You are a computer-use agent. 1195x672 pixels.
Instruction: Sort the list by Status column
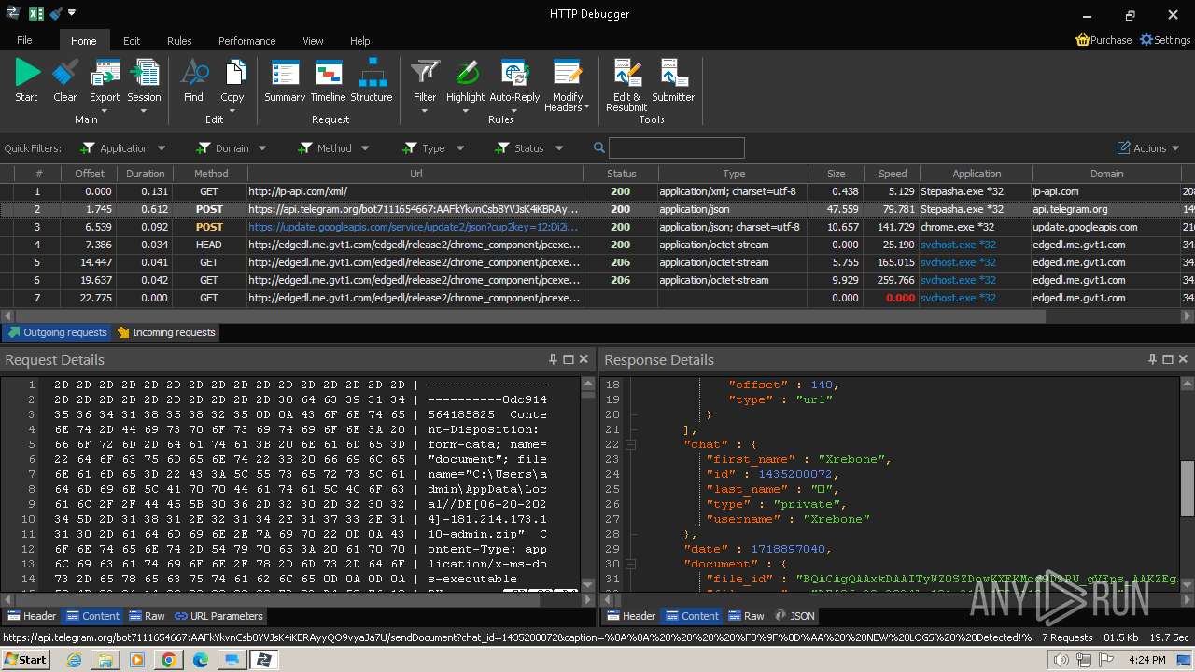621,174
